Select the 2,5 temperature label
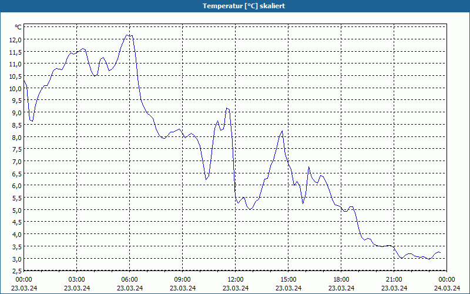The height and width of the screenshot is (294, 470). tap(18, 271)
